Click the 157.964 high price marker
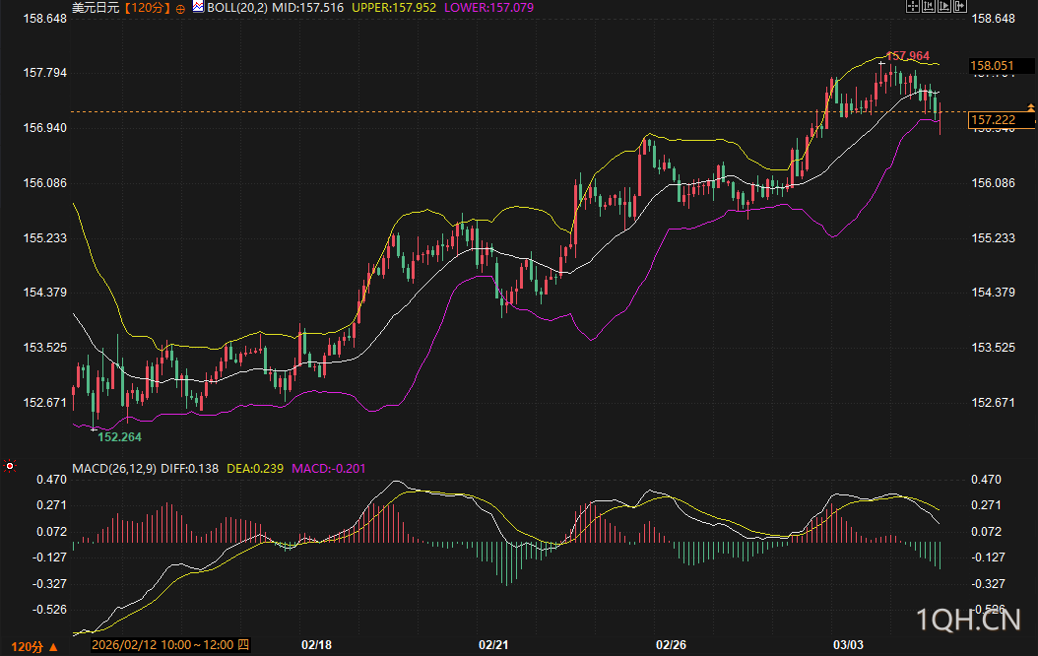Viewport: 1038px width, 656px height. 907,56
